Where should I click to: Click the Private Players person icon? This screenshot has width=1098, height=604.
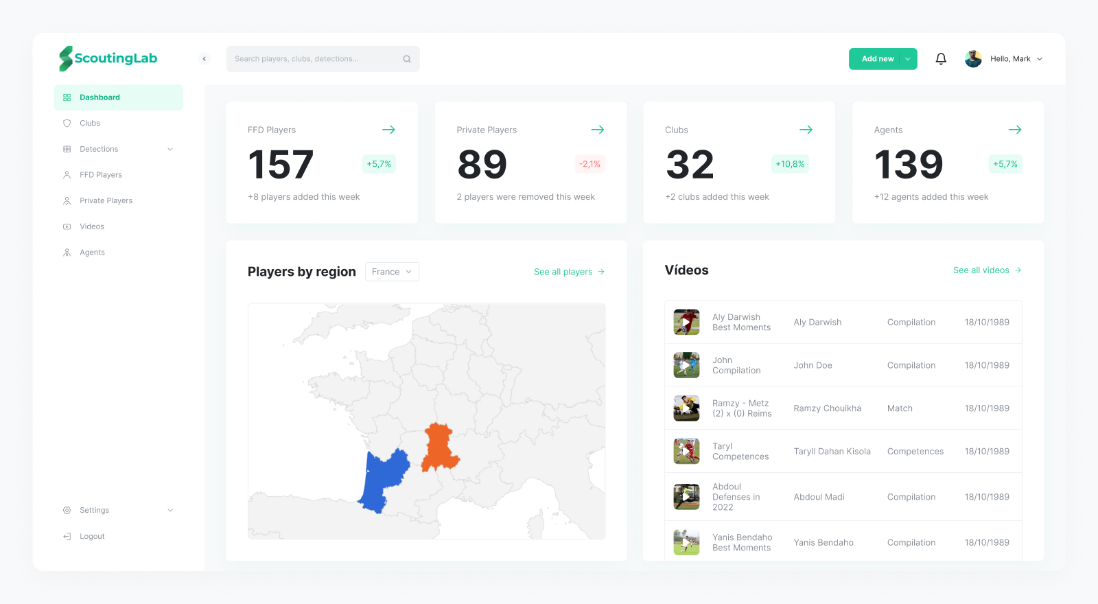[67, 201]
